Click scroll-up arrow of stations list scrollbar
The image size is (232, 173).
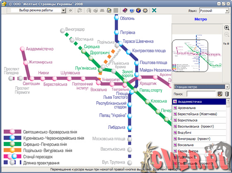tap(228, 101)
